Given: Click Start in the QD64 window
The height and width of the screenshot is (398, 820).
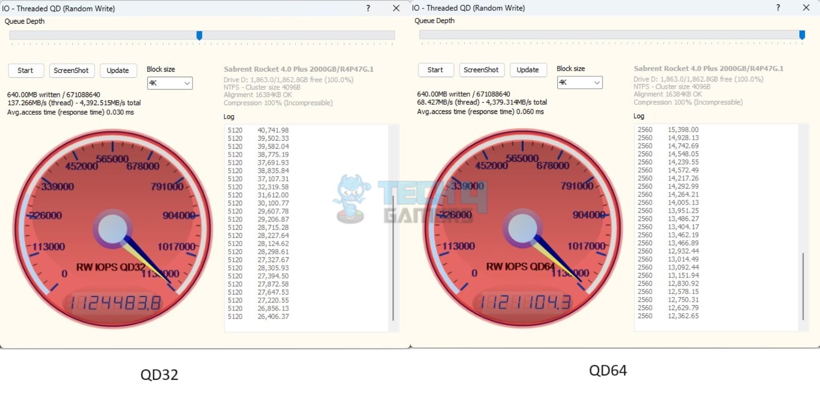Looking at the screenshot, I should pyautogui.click(x=436, y=70).
